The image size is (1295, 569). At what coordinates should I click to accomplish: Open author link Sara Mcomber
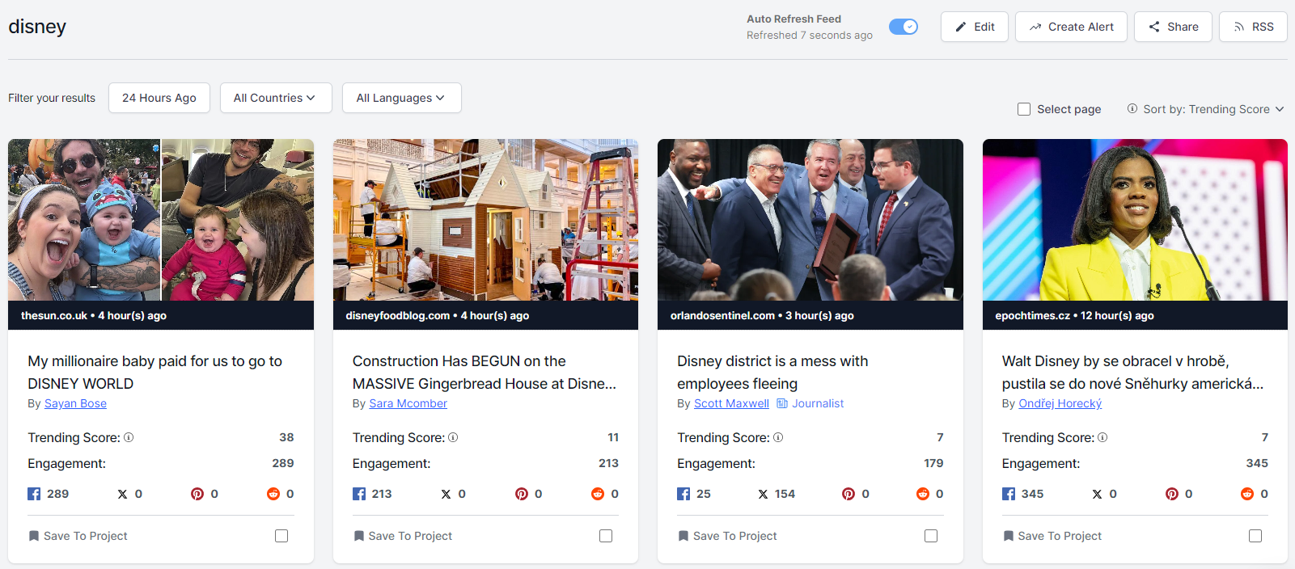pyautogui.click(x=408, y=403)
